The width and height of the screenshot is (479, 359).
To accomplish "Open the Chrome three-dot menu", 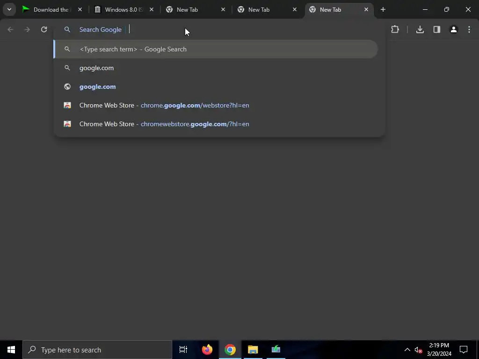I will pos(469,29).
